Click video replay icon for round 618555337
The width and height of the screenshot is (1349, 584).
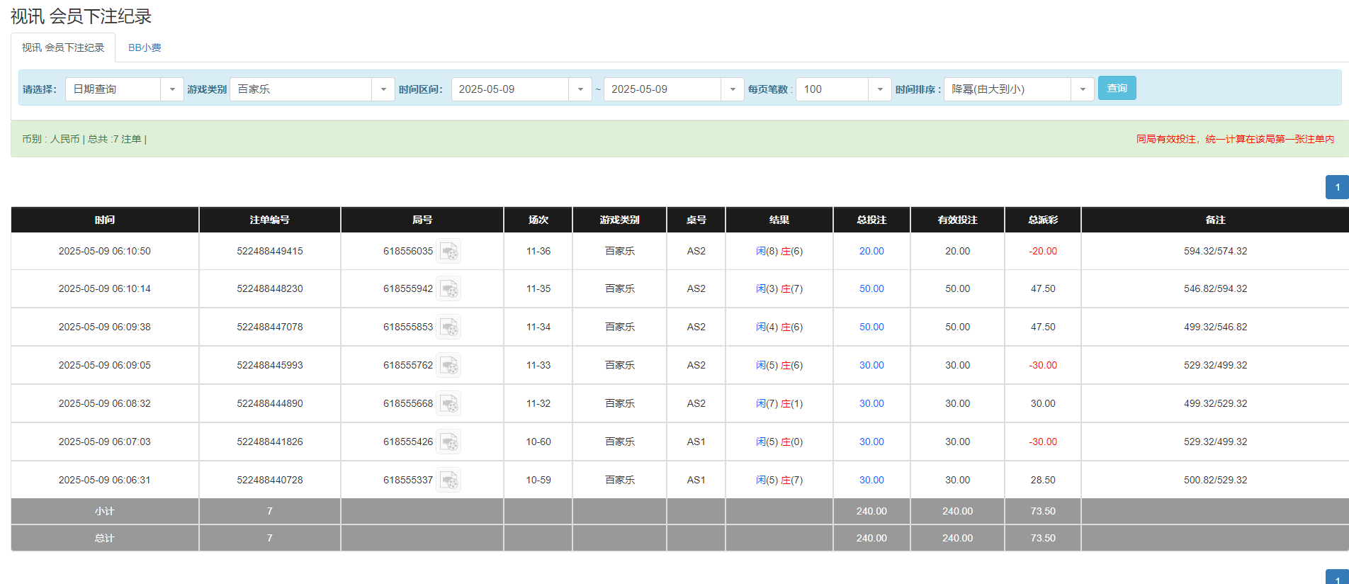(448, 481)
